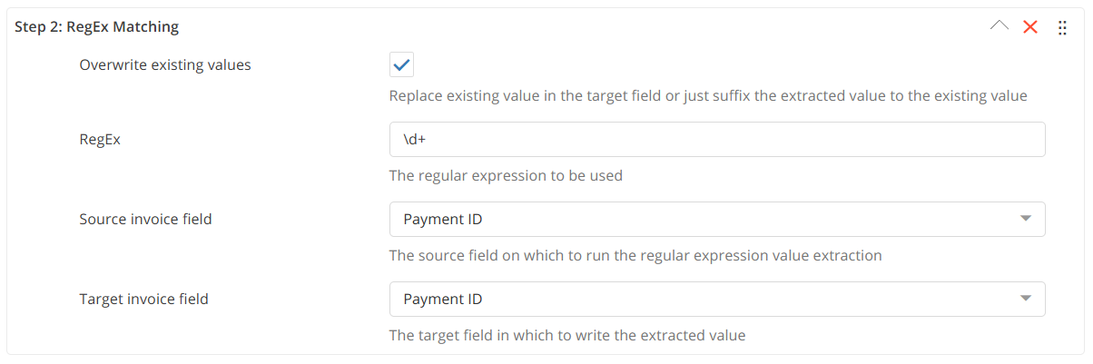Click the RegEx field label

pos(99,140)
